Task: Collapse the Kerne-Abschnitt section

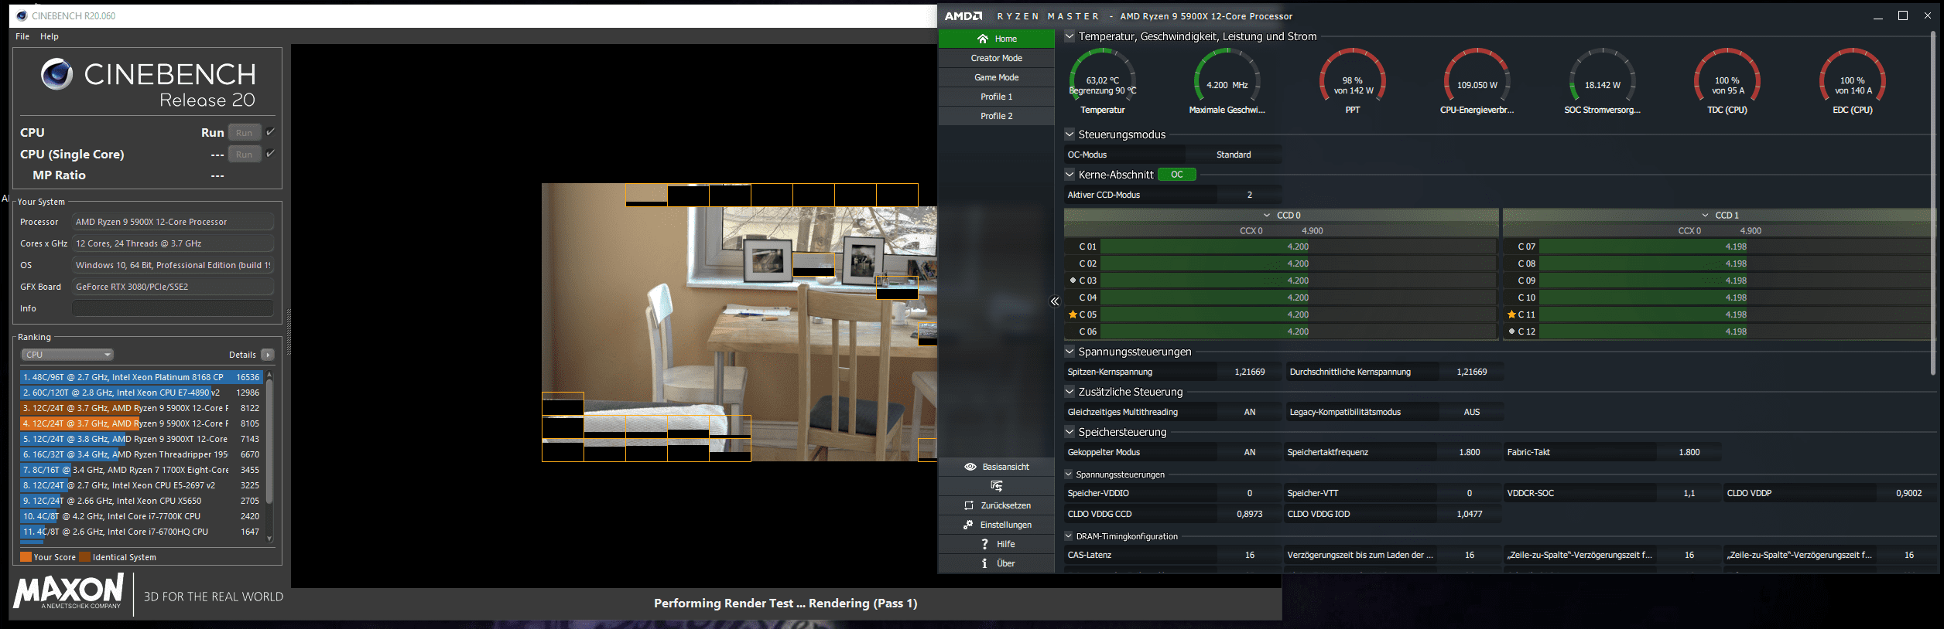Action: click(1070, 174)
